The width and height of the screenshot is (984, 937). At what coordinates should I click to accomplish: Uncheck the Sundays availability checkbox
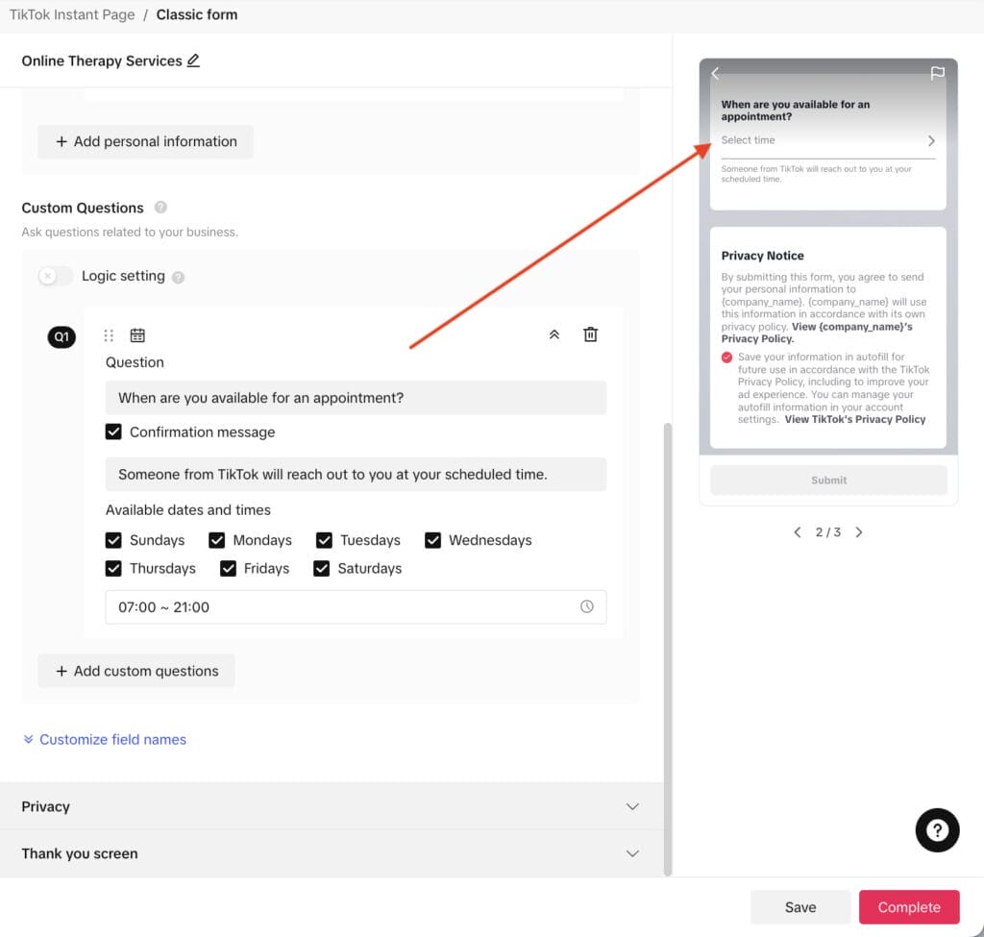point(113,540)
